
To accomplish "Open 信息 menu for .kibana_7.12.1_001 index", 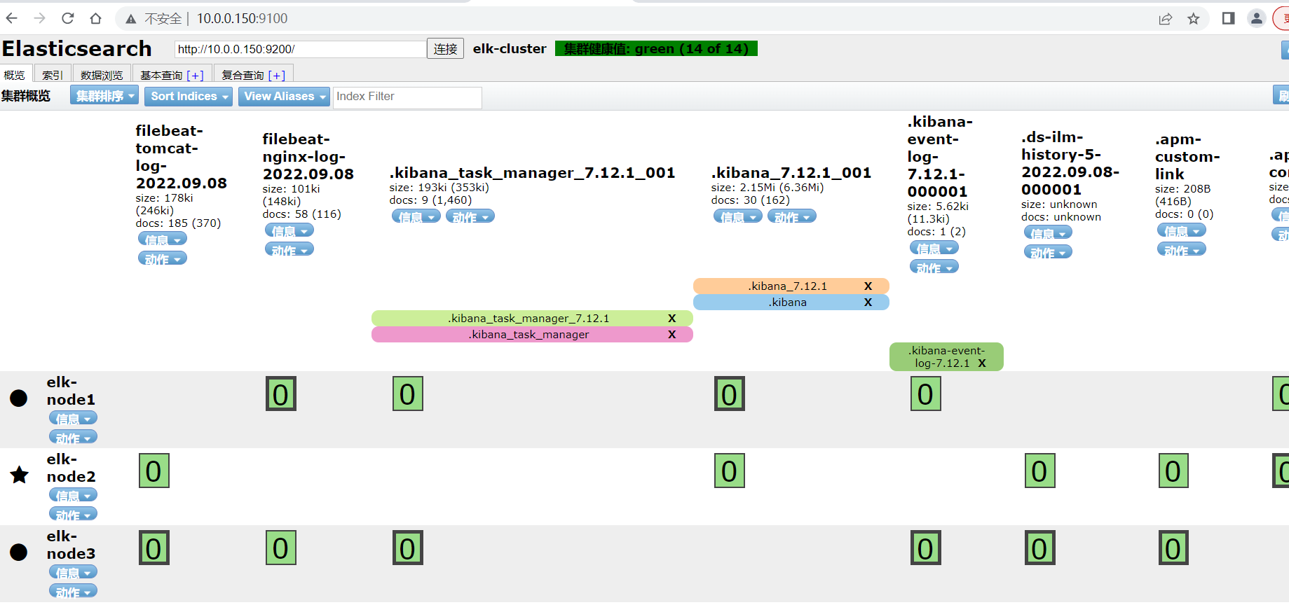I will coord(738,217).
